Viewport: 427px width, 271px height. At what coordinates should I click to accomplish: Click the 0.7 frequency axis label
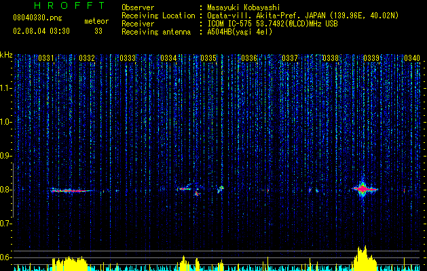click(x=6, y=224)
